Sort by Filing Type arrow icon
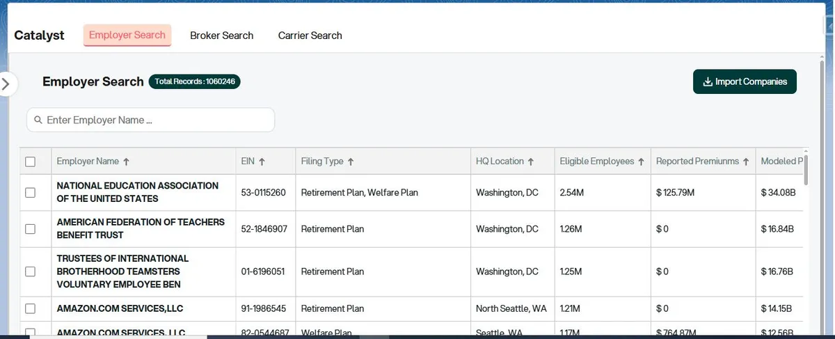 tap(351, 161)
